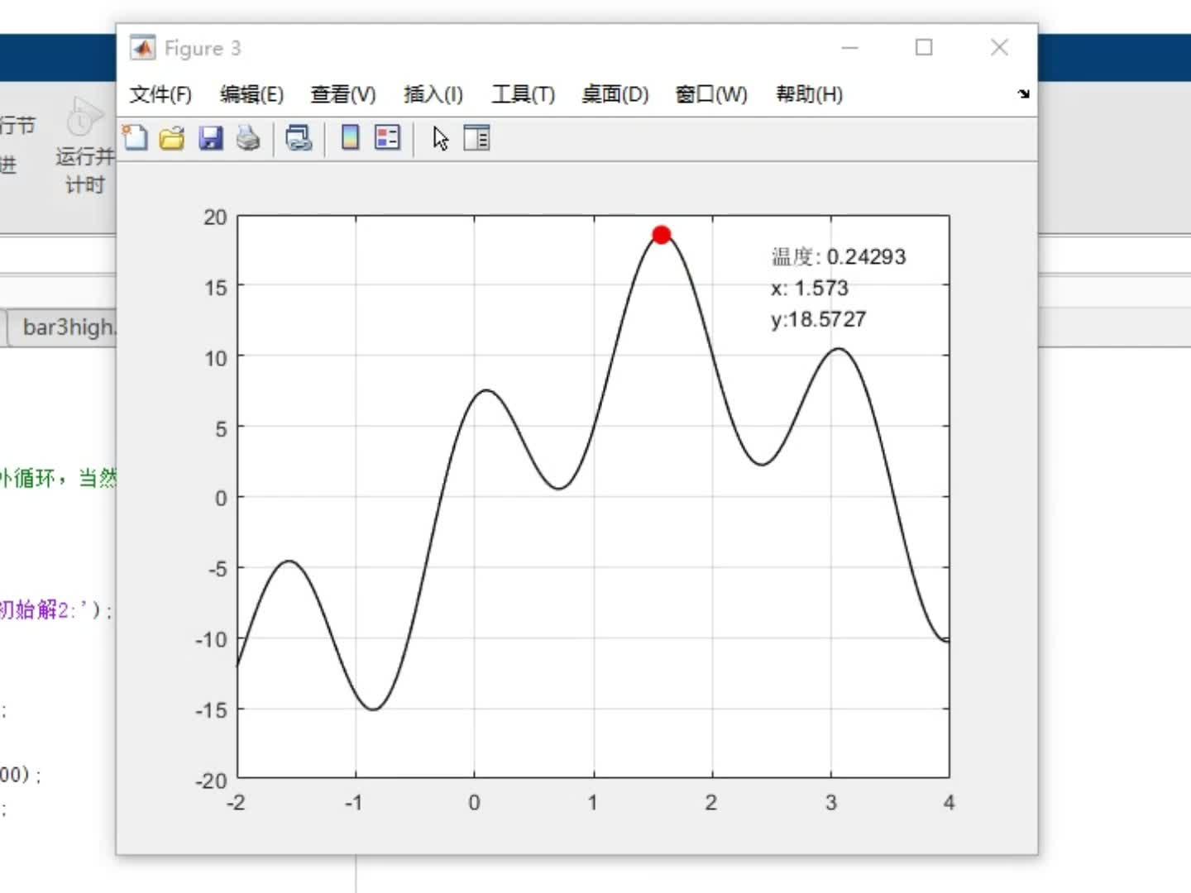The width and height of the screenshot is (1191, 893).
Task: Click the 温度: 0.24293 annotation text
Action: [839, 256]
